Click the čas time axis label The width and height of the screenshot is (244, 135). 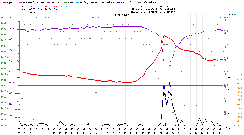click(228, 128)
